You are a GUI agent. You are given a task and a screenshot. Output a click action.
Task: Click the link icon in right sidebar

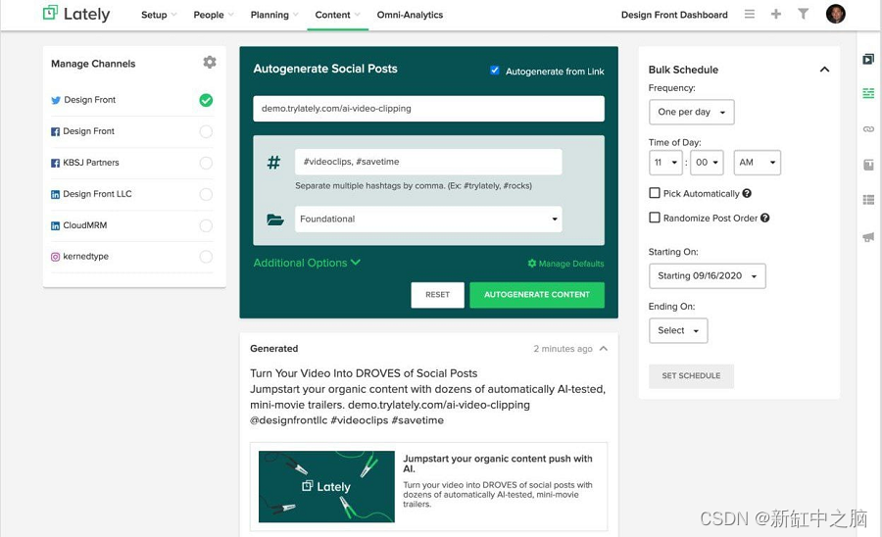[x=868, y=128]
